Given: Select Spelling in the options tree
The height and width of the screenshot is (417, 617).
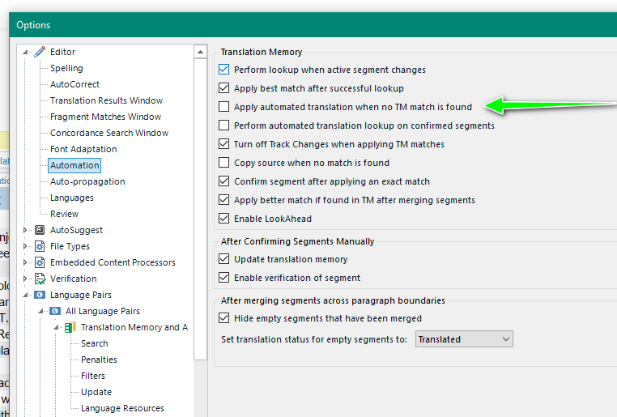Looking at the screenshot, I should [66, 68].
